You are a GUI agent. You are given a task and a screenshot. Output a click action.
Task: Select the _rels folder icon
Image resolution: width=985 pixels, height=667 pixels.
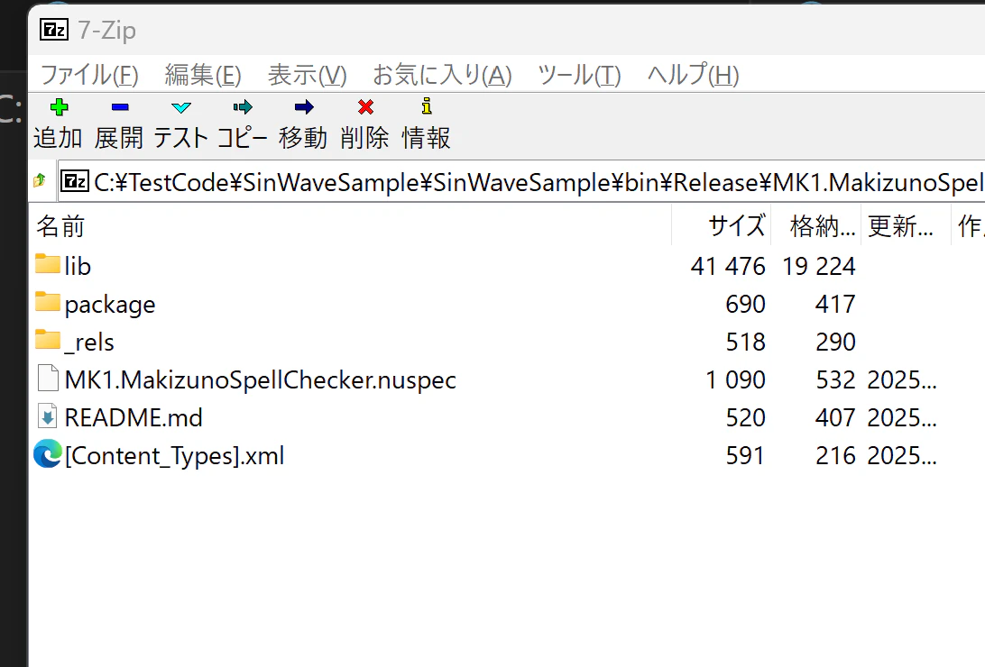[48, 340]
